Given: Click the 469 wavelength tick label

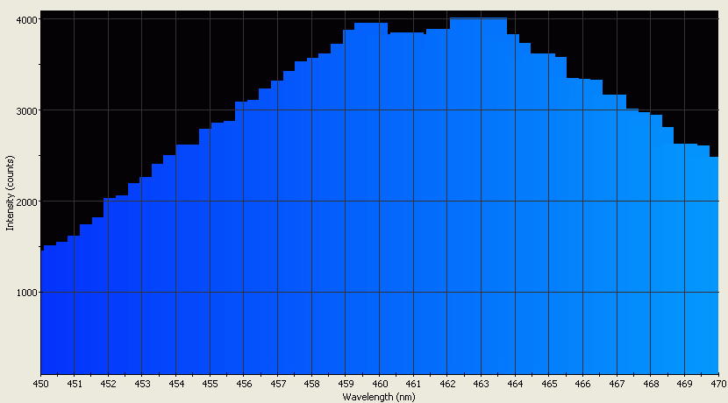Looking at the screenshot, I should coord(684,384).
